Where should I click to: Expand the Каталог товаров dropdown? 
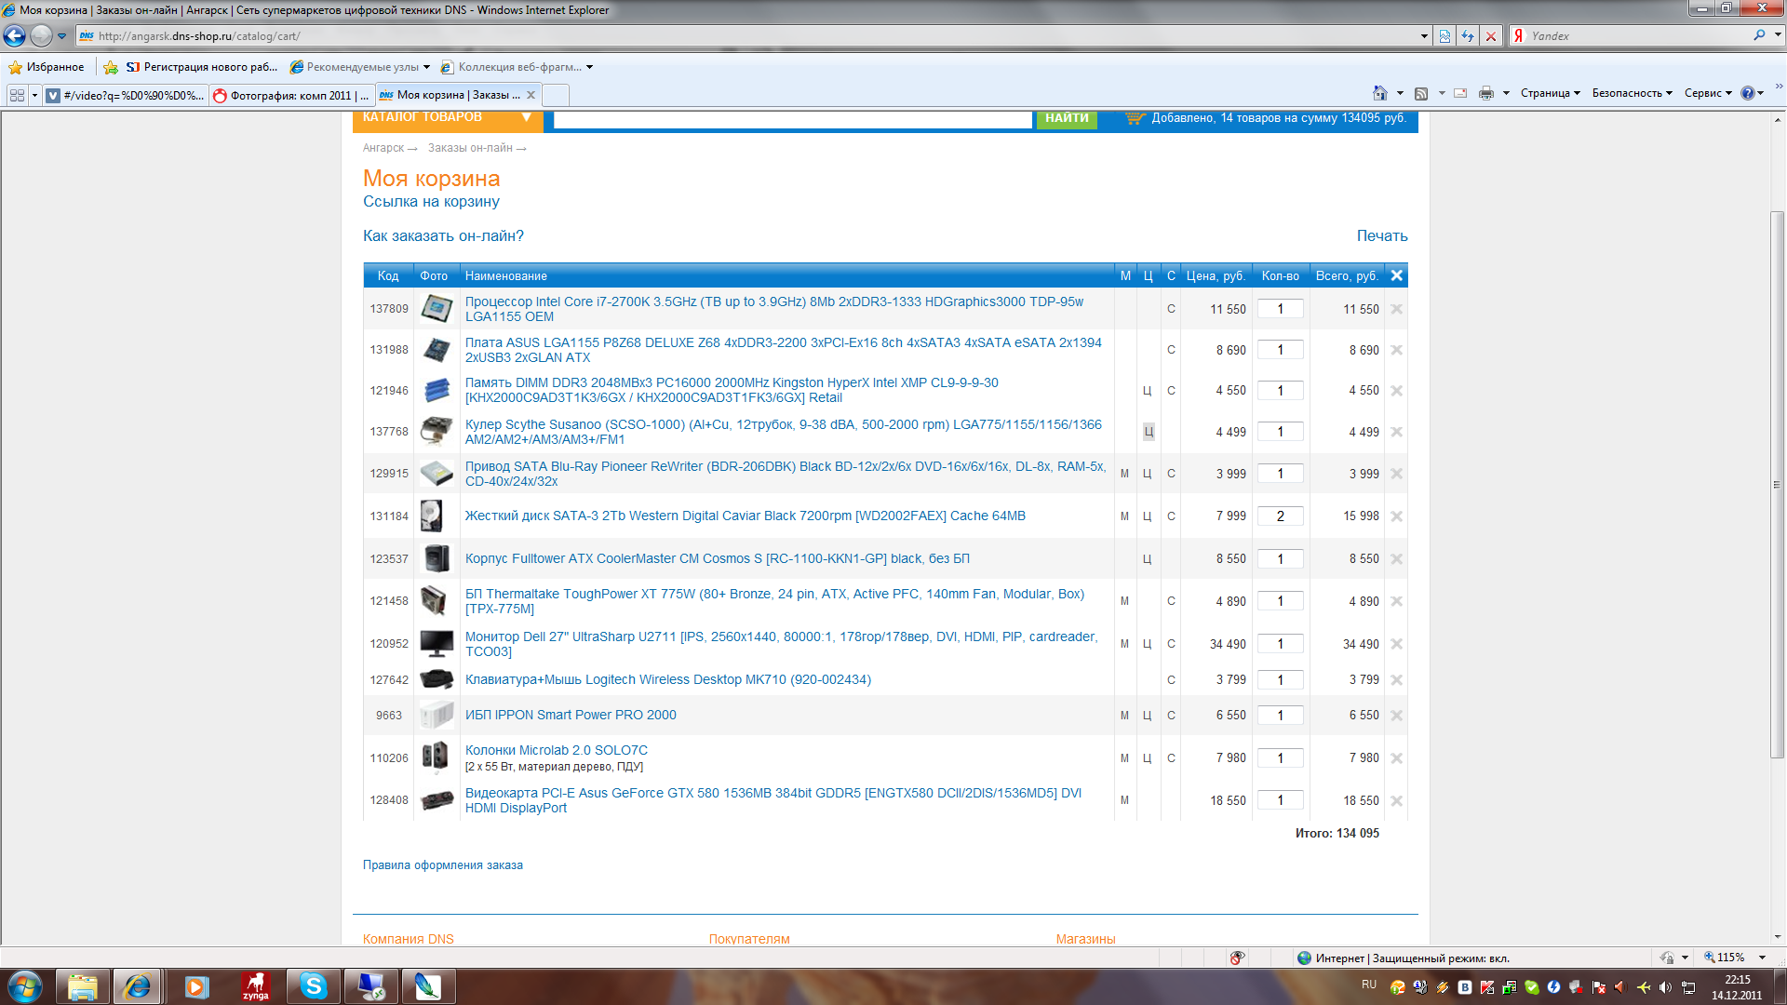pos(526,117)
